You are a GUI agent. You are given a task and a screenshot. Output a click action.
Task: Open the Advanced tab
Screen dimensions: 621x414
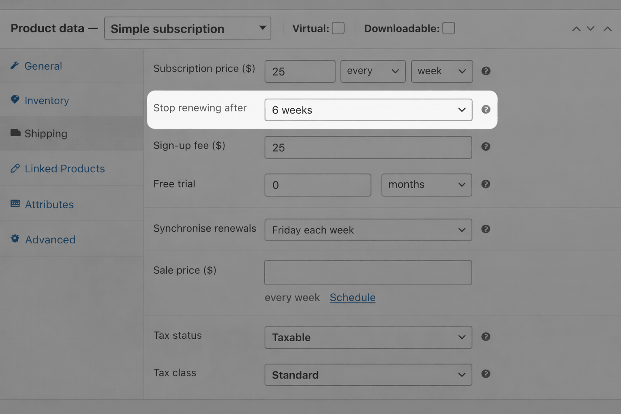click(50, 239)
